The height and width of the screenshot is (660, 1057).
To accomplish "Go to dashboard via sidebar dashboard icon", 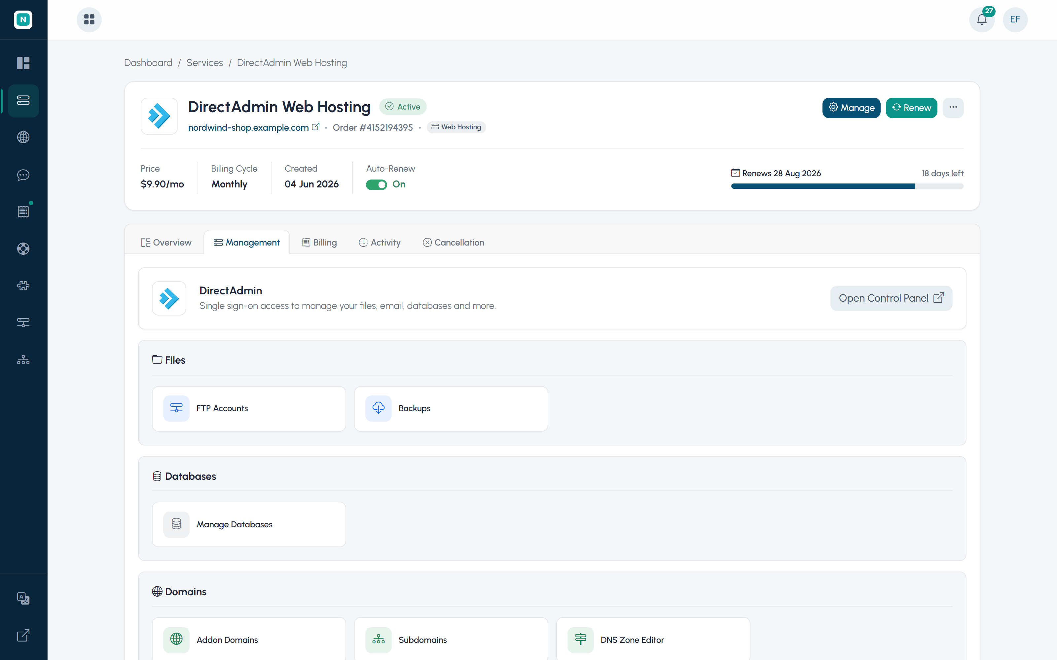I will coord(23,63).
